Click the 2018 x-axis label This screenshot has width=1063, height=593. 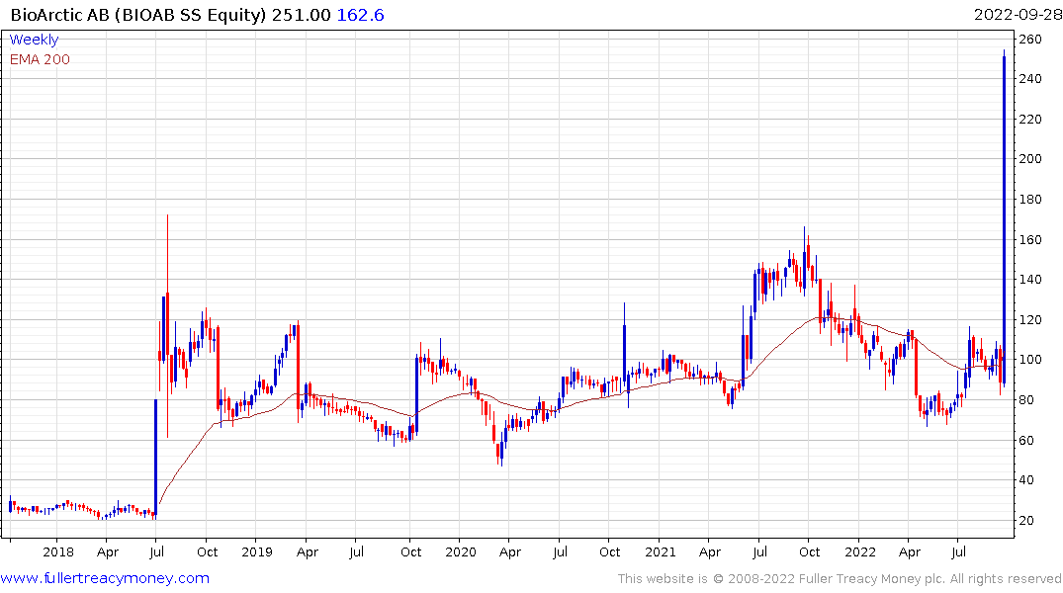tap(58, 551)
